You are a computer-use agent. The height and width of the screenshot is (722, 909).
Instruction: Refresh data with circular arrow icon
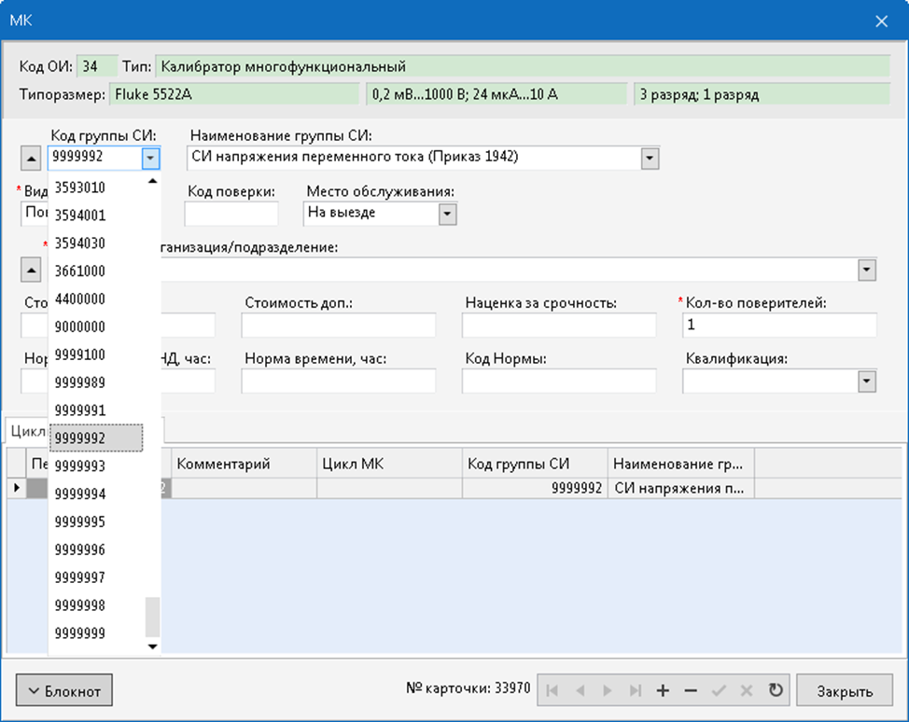coord(776,690)
